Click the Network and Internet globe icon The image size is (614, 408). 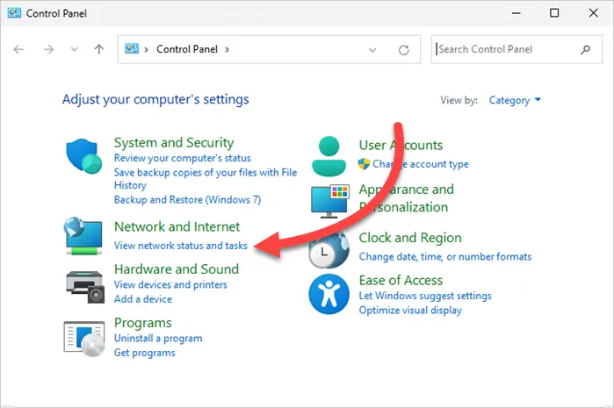coord(83,236)
